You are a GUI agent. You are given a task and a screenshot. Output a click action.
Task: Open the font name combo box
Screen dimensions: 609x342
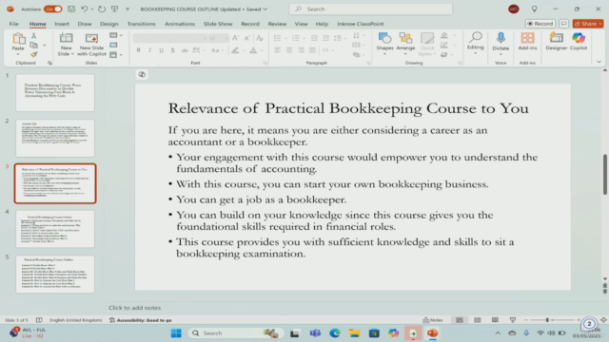169,38
